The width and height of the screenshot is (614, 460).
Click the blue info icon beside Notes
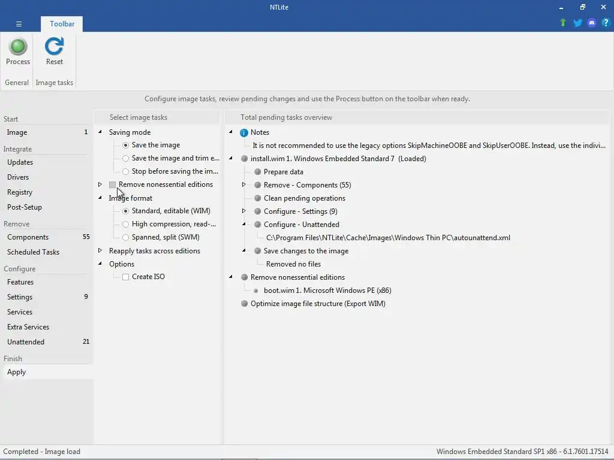tap(244, 132)
